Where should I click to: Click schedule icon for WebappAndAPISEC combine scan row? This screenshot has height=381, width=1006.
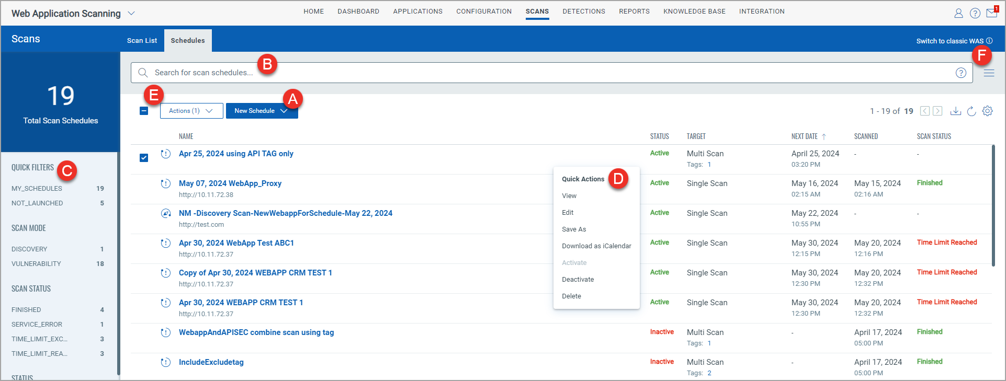(x=166, y=332)
